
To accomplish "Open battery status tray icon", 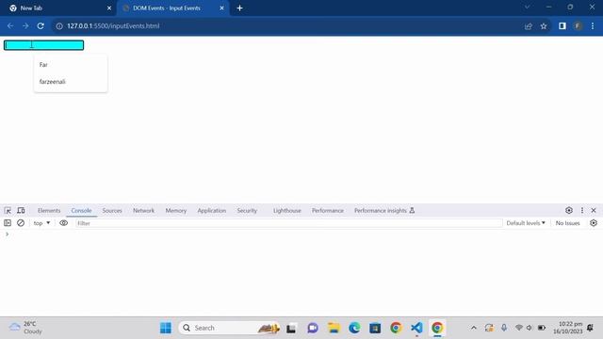I will [x=542, y=328].
